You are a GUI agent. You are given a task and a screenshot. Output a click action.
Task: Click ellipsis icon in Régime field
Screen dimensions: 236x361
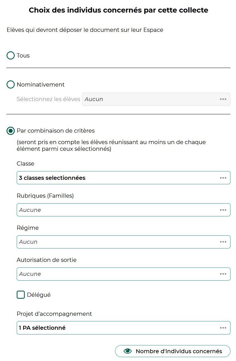[223, 242]
